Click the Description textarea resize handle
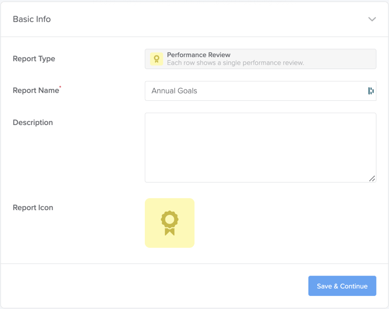Image resolution: width=389 pixels, height=309 pixels. pos(372,179)
